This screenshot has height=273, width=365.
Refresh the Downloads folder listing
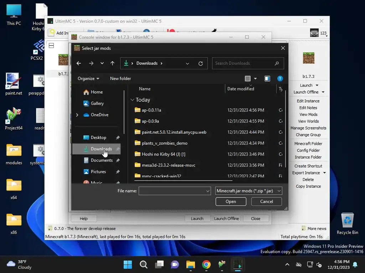201,63
